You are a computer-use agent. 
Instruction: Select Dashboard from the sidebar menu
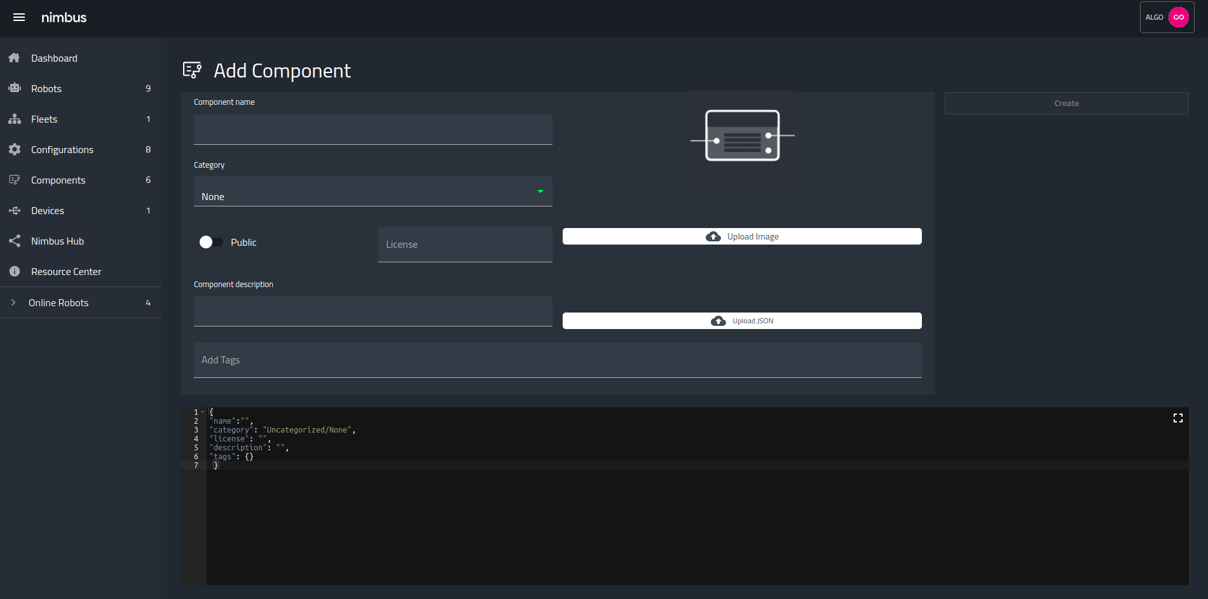pos(54,58)
